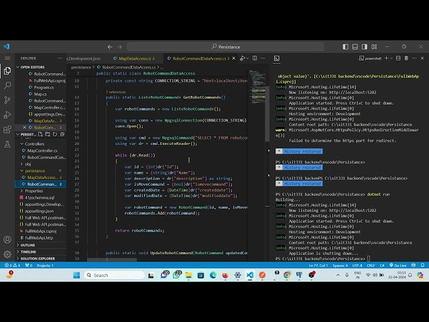Image resolution: width=429 pixels, height=322 pixels.
Task: Click Ln 77, Col 1 in status bar
Action: (x=318, y=266)
